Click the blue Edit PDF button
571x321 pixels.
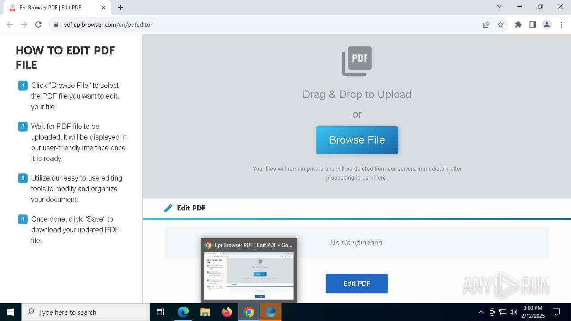[357, 284]
